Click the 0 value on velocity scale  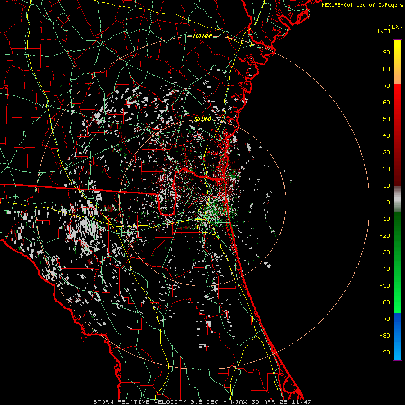click(388, 202)
